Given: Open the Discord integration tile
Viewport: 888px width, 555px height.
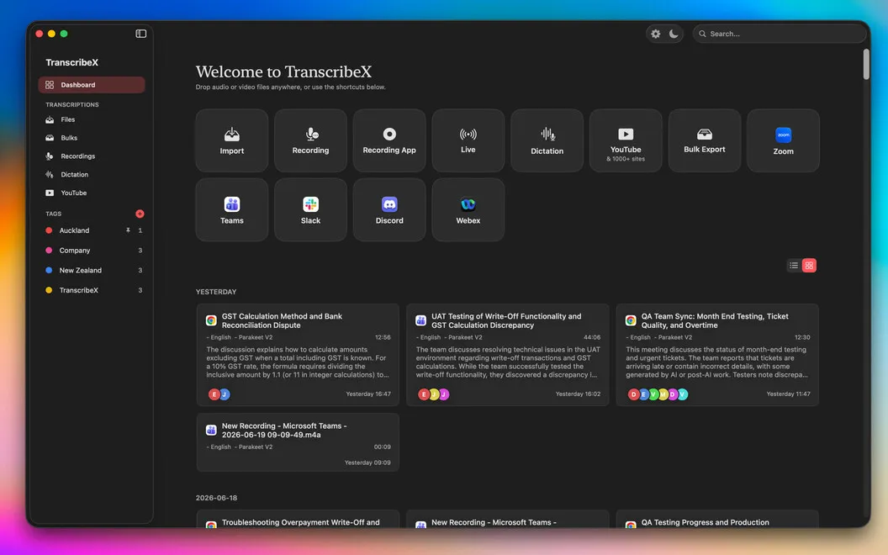Looking at the screenshot, I should [389, 210].
